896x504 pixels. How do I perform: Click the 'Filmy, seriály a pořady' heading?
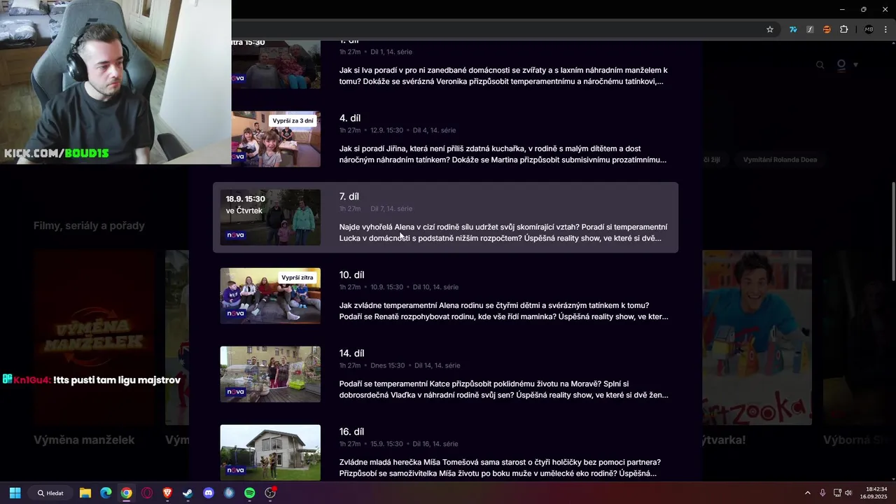click(x=89, y=225)
